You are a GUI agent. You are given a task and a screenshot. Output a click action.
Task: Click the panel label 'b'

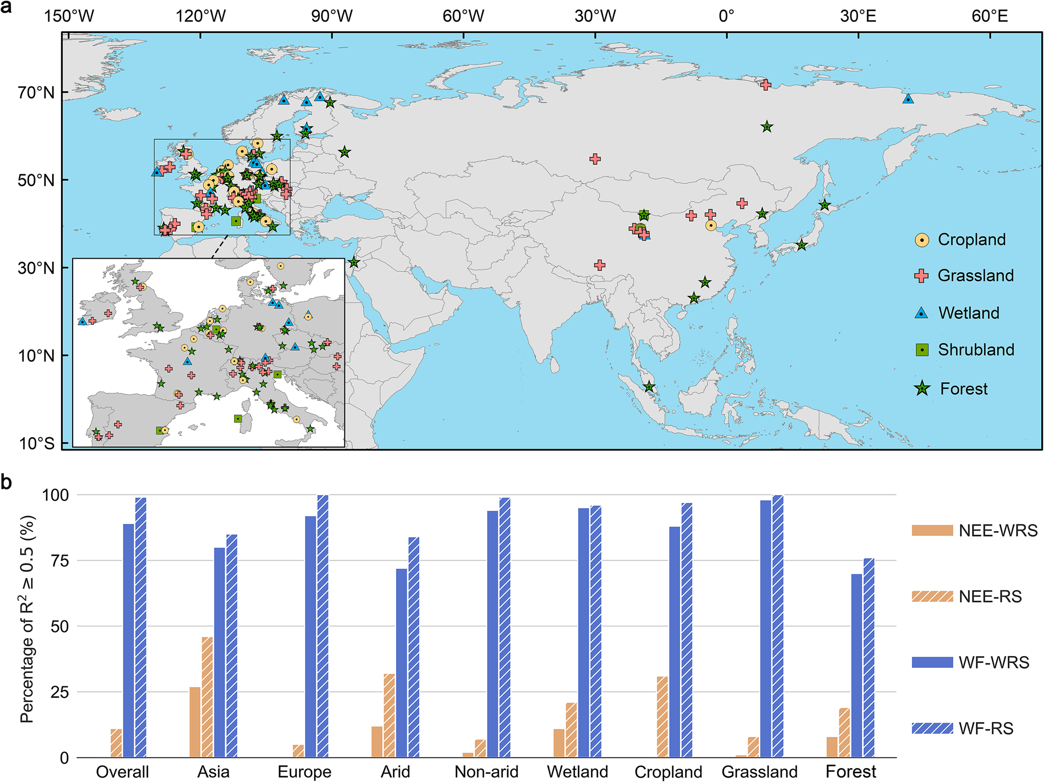[x=6, y=482]
